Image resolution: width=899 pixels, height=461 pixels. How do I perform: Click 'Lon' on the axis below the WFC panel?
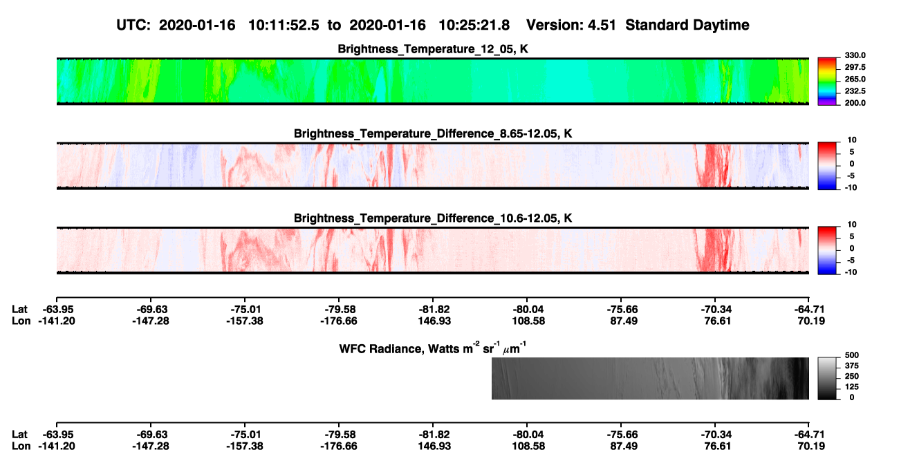point(21,446)
